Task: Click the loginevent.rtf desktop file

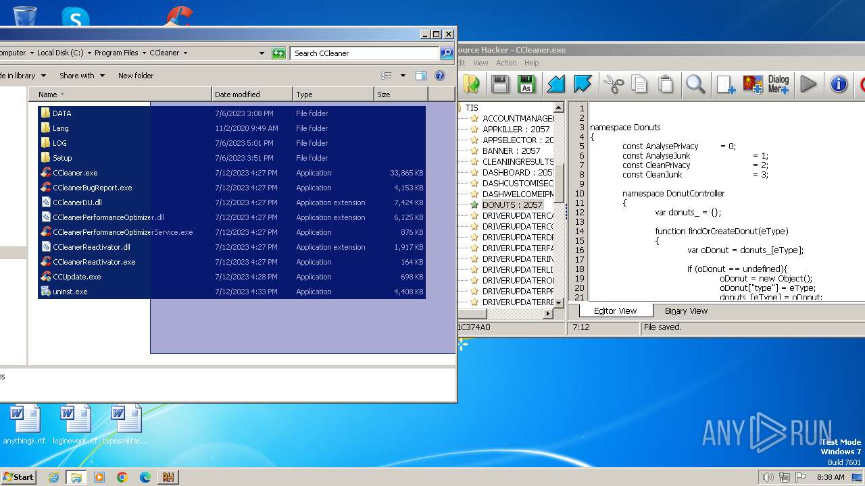Action: pyautogui.click(x=75, y=425)
